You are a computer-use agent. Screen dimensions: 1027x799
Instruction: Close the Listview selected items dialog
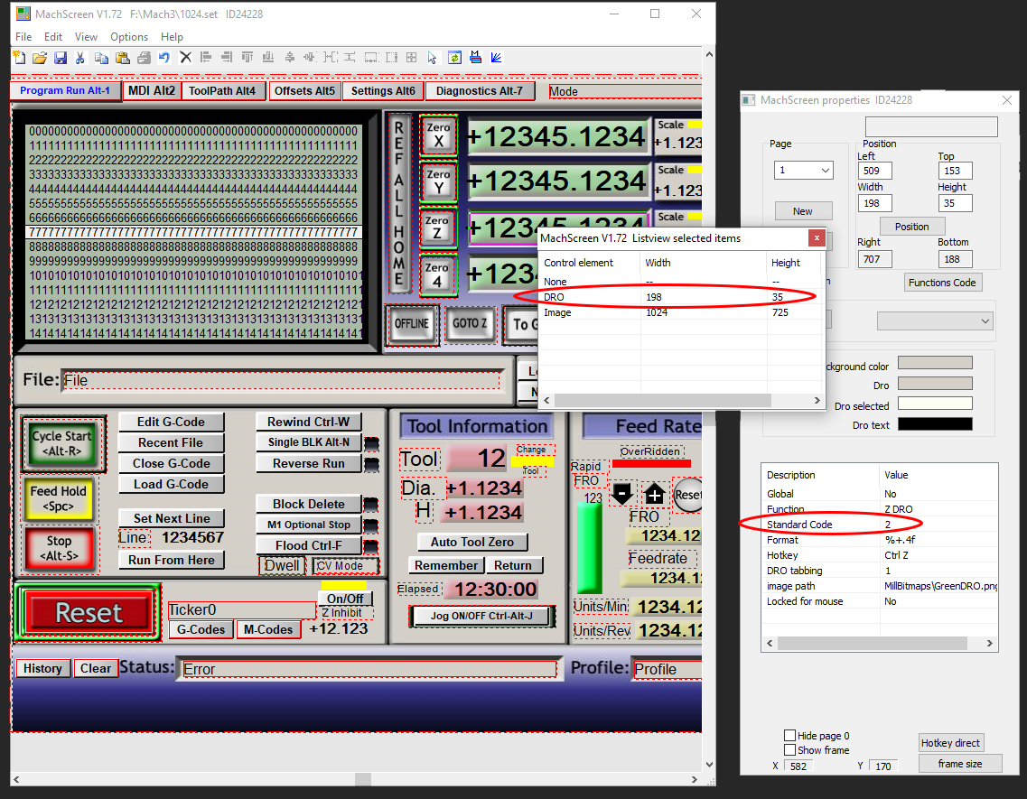[x=817, y=237]
